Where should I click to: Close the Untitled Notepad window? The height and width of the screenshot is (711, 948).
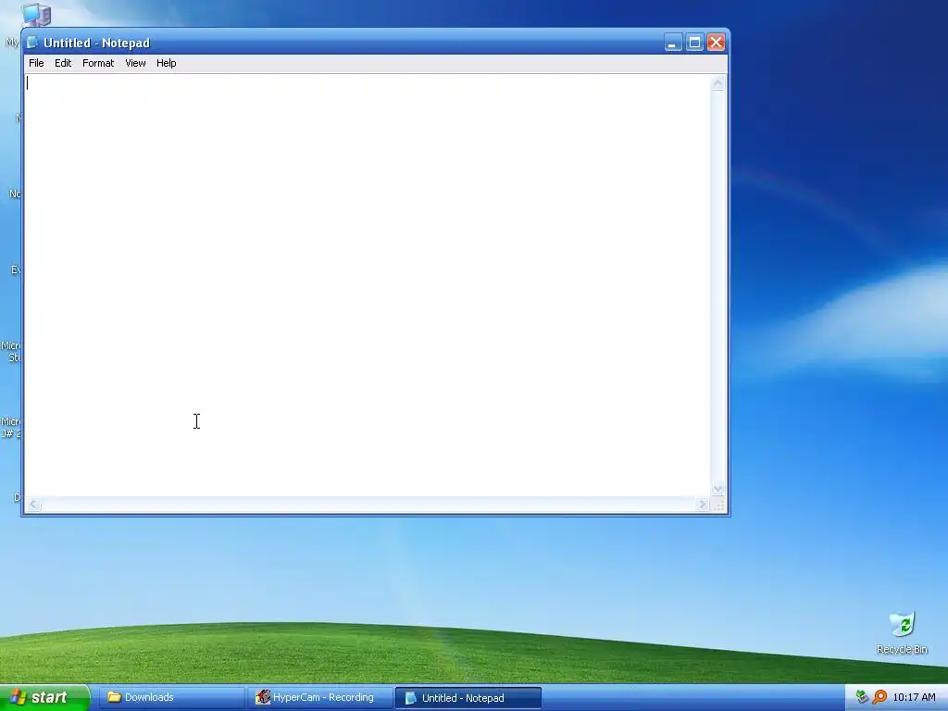coord(716,43)
